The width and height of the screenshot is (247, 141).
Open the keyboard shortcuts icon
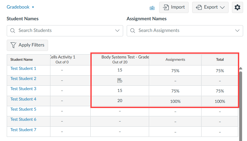[x=152, y=8]
